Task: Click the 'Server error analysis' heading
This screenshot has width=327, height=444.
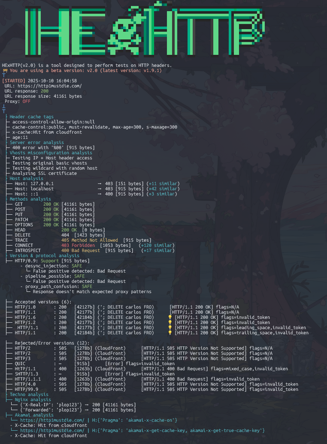Action: coord(36,142)
